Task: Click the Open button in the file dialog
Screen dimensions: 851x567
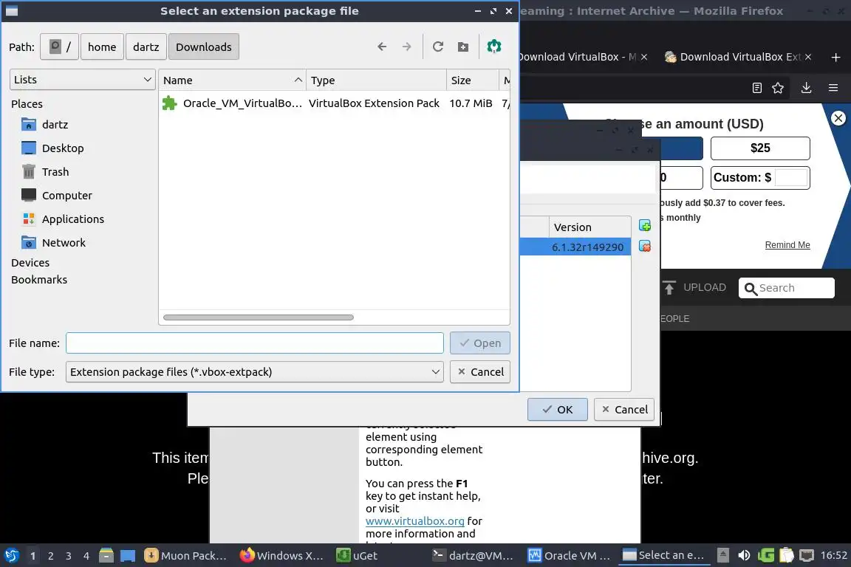Action: [x=479, y=343]
